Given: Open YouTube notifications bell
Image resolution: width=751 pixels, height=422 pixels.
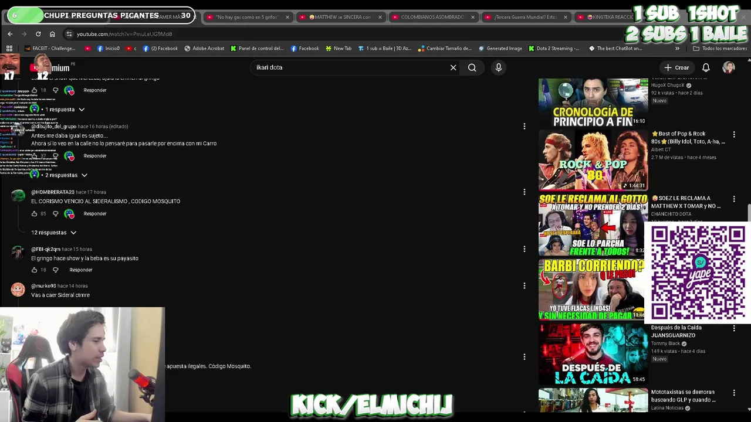Looking at the screenshot, I should [706, 67].
